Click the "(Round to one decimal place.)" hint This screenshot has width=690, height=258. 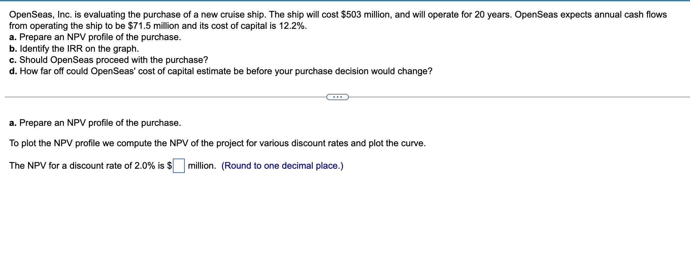tap(282, 166)
